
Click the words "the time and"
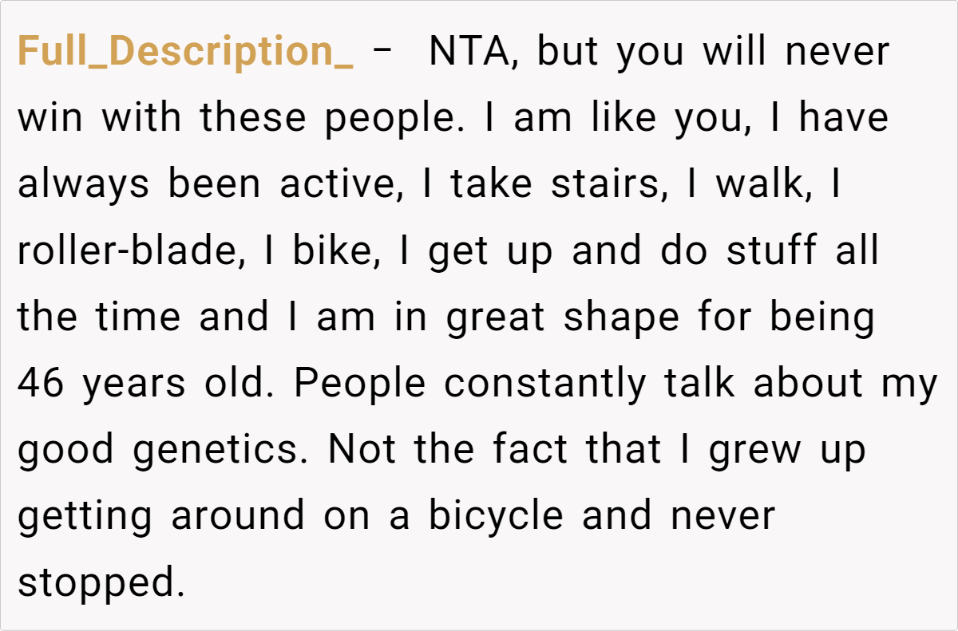[143, 317]
